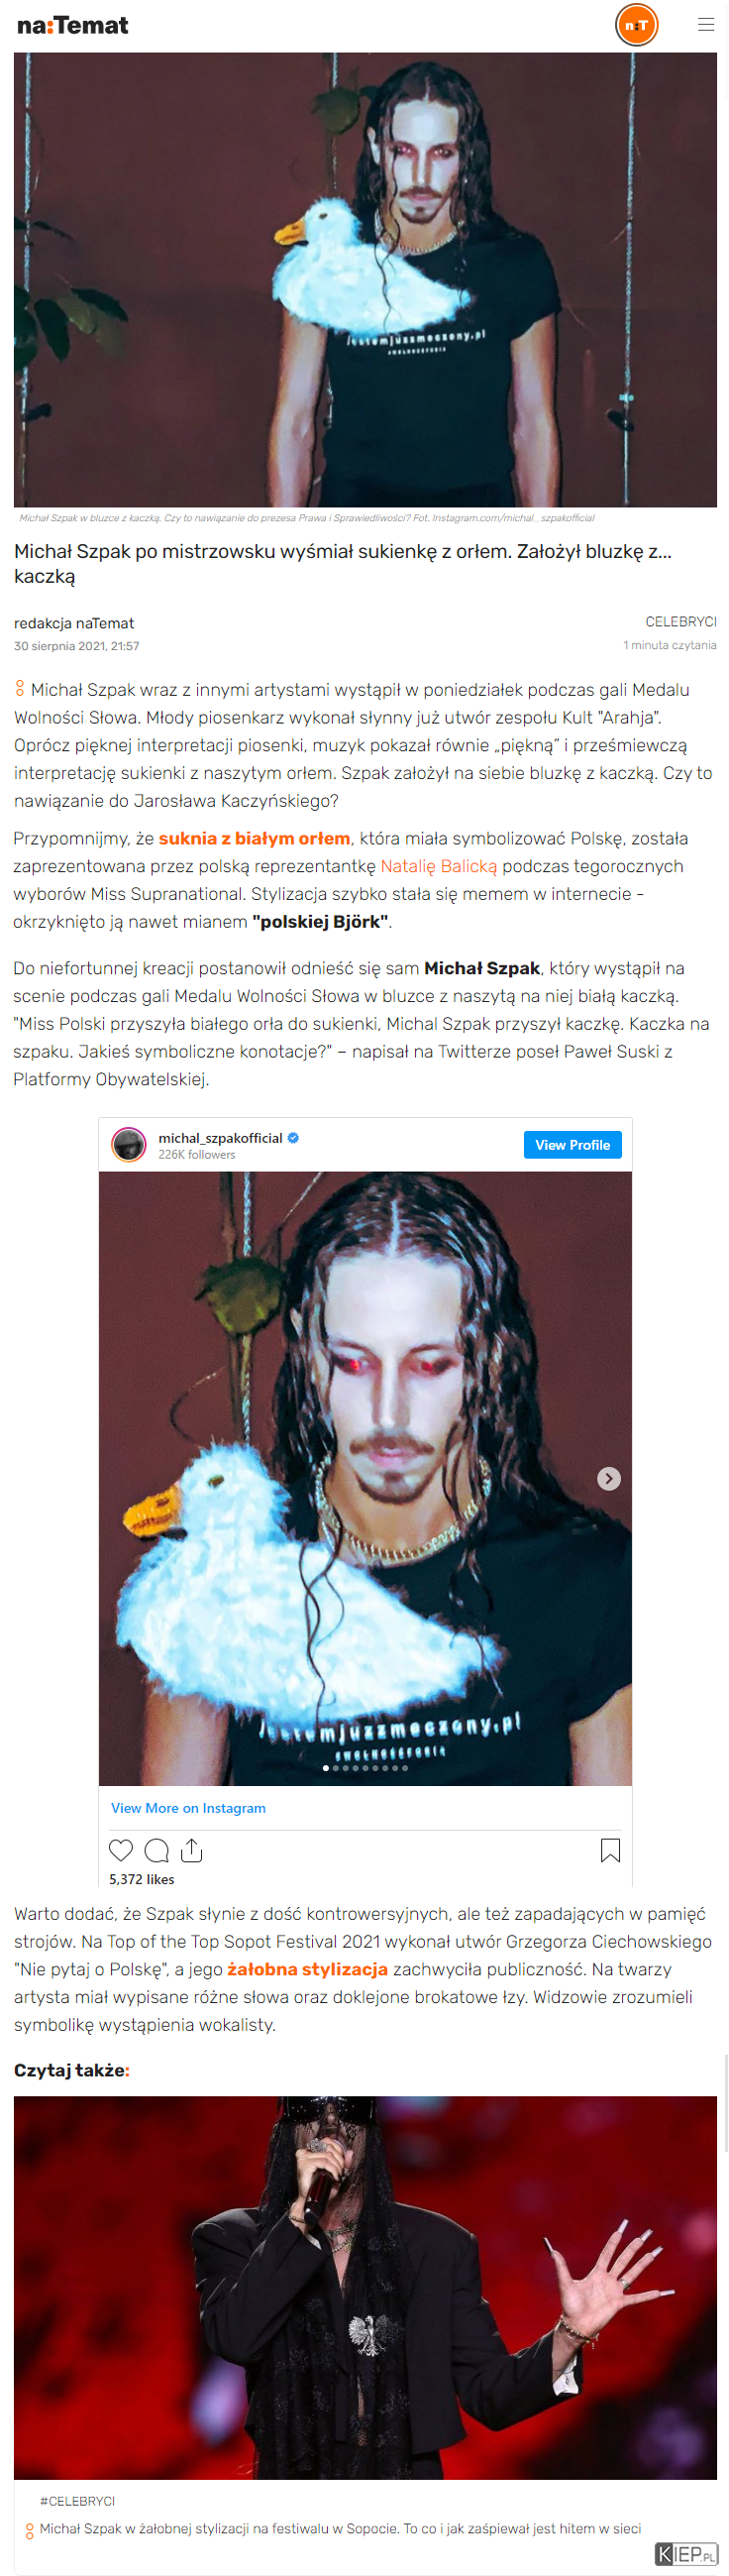The height and width of the screenshot is (2576, 729).
Task: Share the Instagram post via share icon
Action: tap(192, 1850)
